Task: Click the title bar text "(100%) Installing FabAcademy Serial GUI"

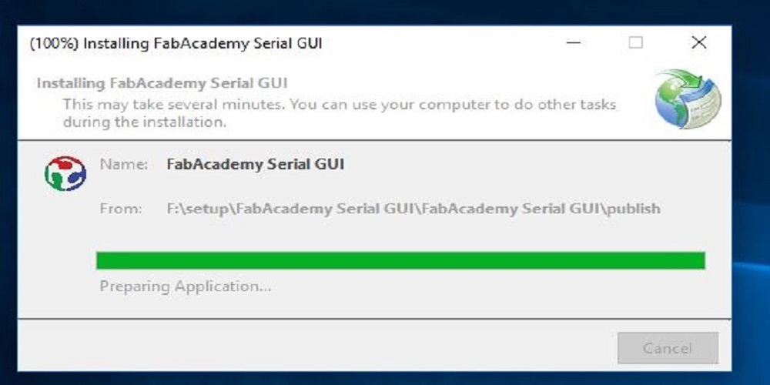Action: click(x=176, y=43)
